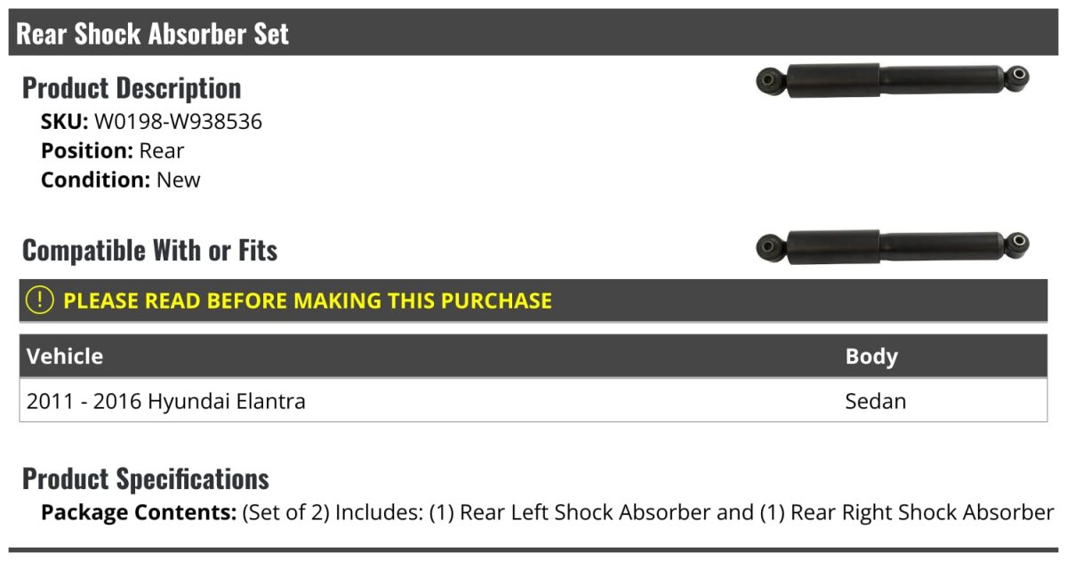Image resolution: width=1067 pixels, height=561 pixels.
Task: Click the top shock absorber image
Action: (x=892, y=80)
